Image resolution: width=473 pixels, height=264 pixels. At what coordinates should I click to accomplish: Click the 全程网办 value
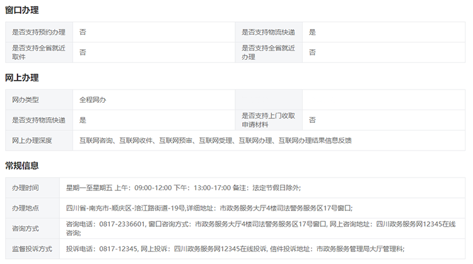[x=92, y=100]
